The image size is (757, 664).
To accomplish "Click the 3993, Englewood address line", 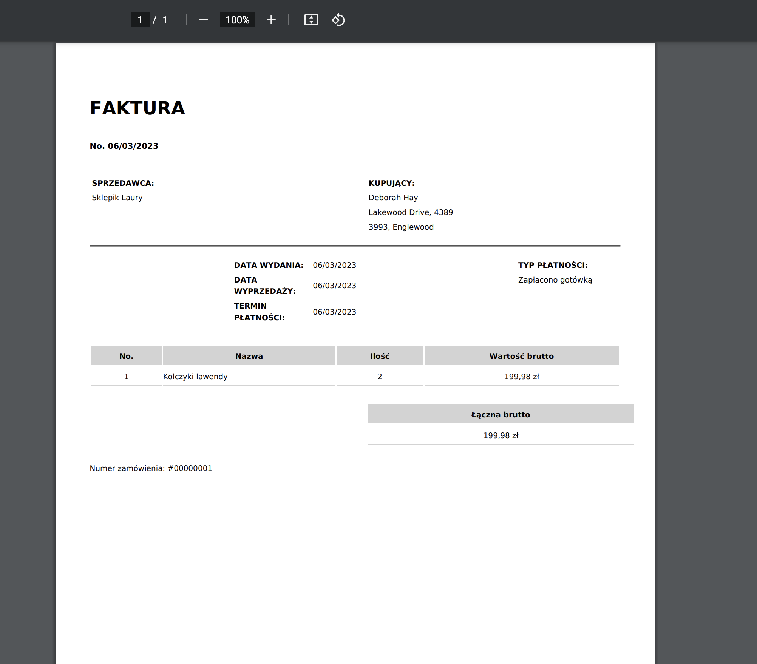I will pyautogui.click(x=401, y=227).
